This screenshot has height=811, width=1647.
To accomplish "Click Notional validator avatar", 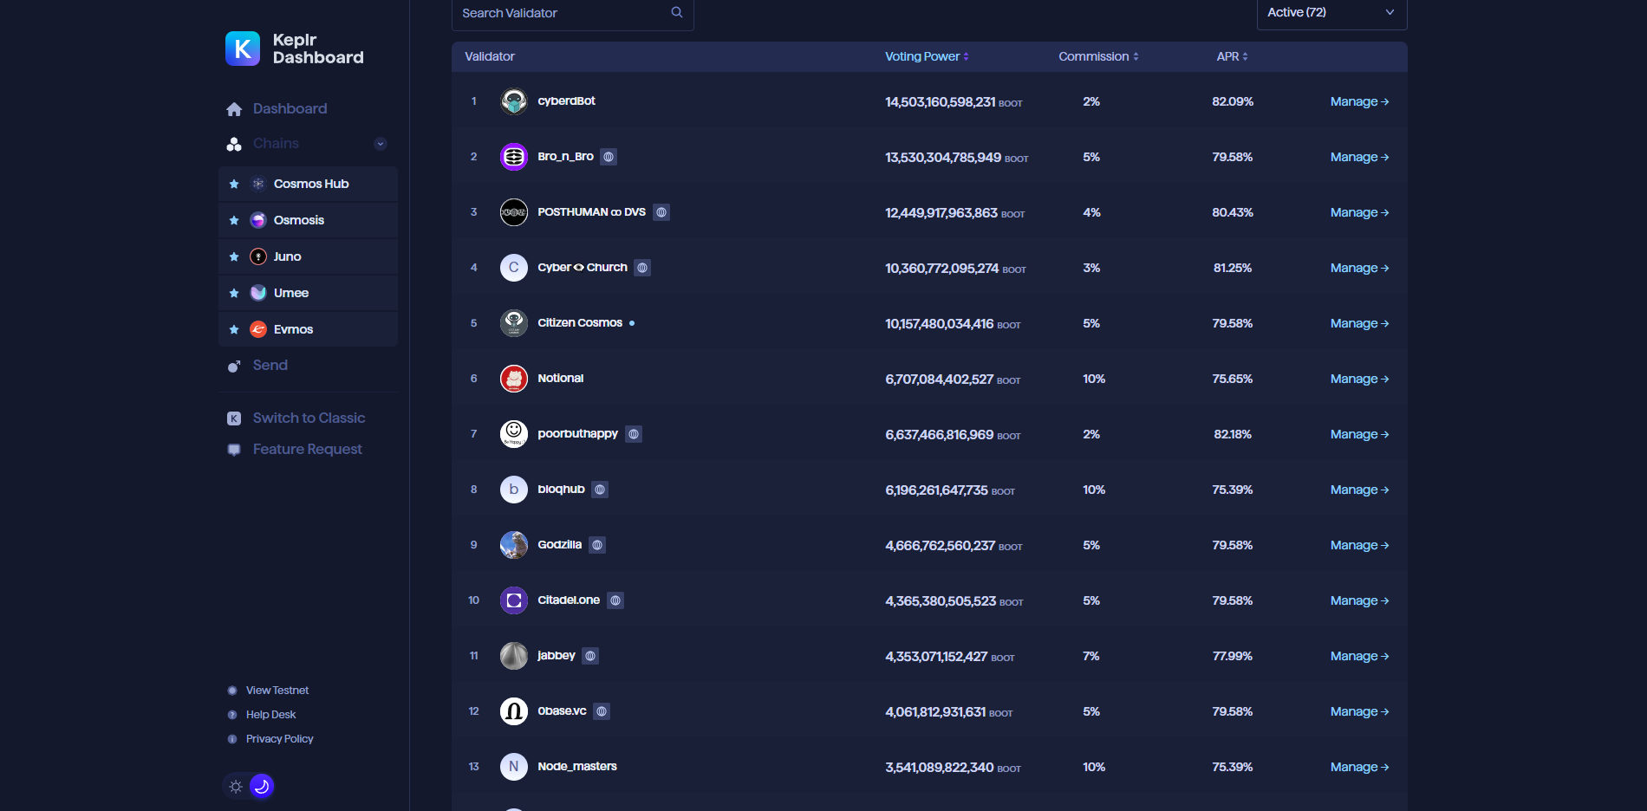I will (x=514, y=379).
